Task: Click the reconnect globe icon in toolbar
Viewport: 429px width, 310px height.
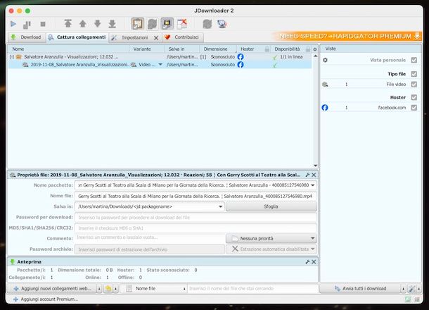Action: (x=222, y=24)
